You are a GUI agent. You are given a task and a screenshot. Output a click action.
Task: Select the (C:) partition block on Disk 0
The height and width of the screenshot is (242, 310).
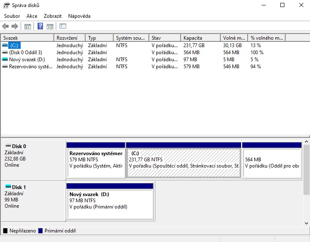coord(184,163)
